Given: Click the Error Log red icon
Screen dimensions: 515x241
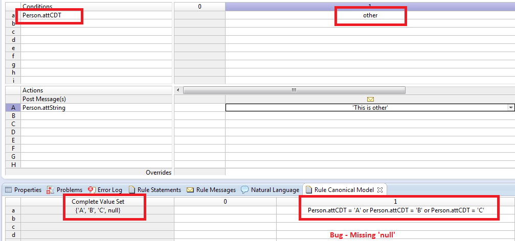Looking at the screenshot, I should click(92, 190).
